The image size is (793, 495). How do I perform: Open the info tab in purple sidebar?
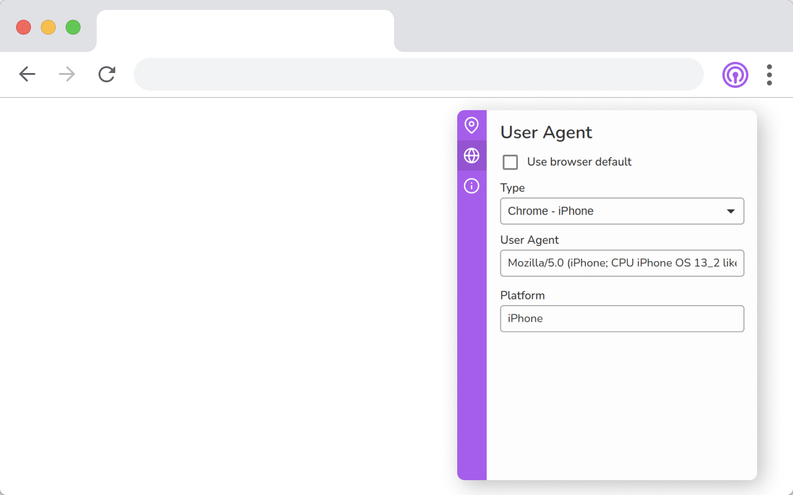(x=471, y=186)
